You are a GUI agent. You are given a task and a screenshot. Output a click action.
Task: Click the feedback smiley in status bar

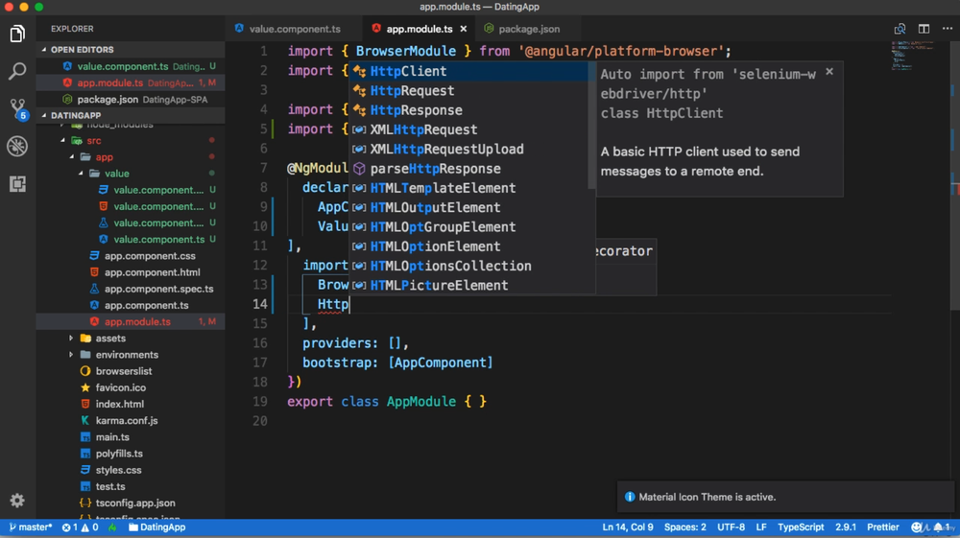click(x=917, y=527)
